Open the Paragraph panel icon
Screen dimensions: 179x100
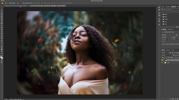(159, 21)
